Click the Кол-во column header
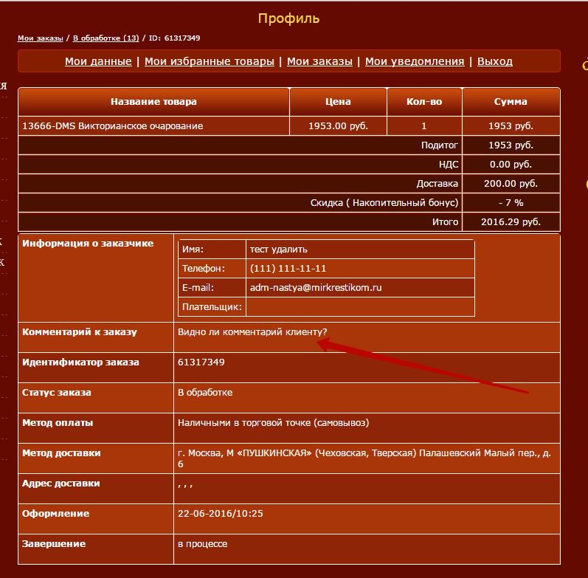 [x=424, y=102]
